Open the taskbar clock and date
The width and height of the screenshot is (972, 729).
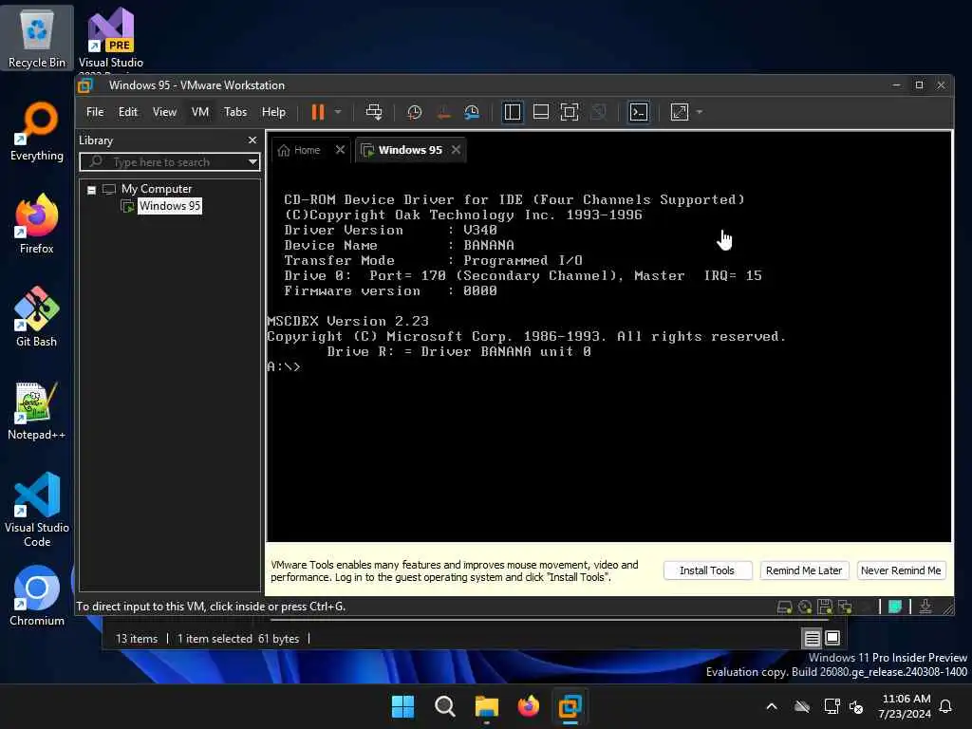coord(905,706)
